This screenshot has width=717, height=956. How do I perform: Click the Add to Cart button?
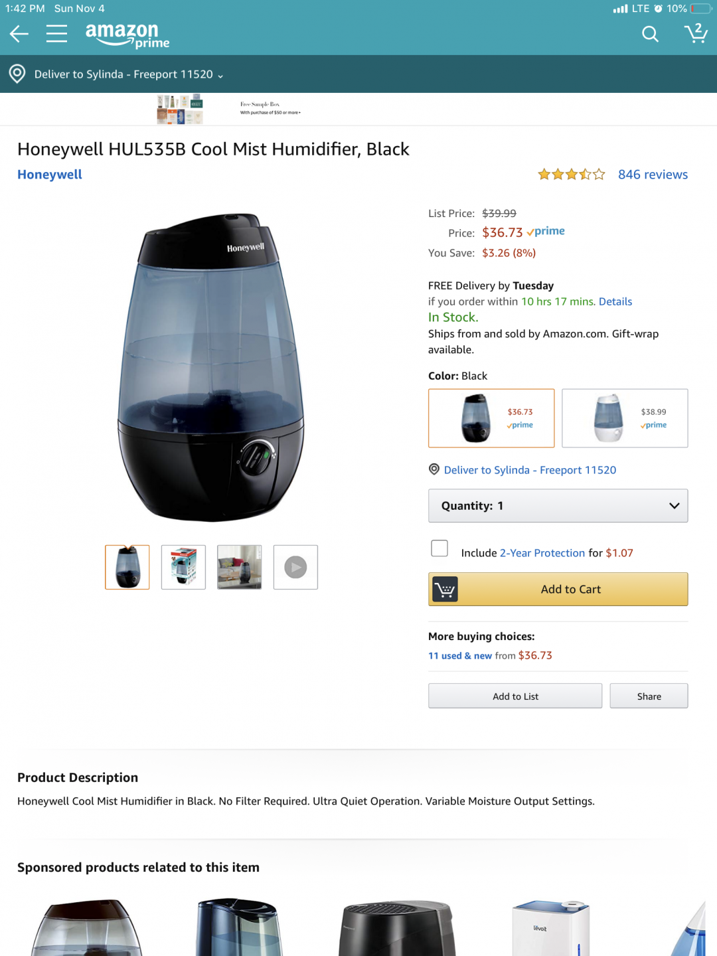pos(558,589)
